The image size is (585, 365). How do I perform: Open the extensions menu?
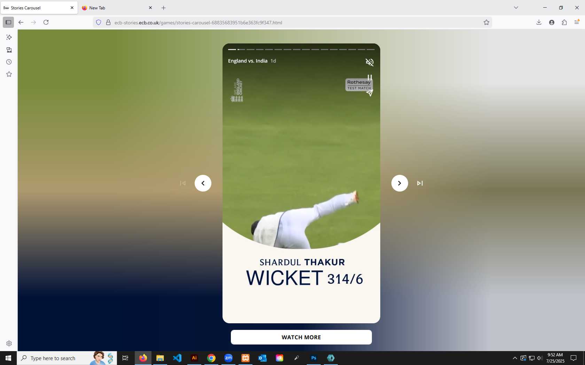click(x=564, y=22)
